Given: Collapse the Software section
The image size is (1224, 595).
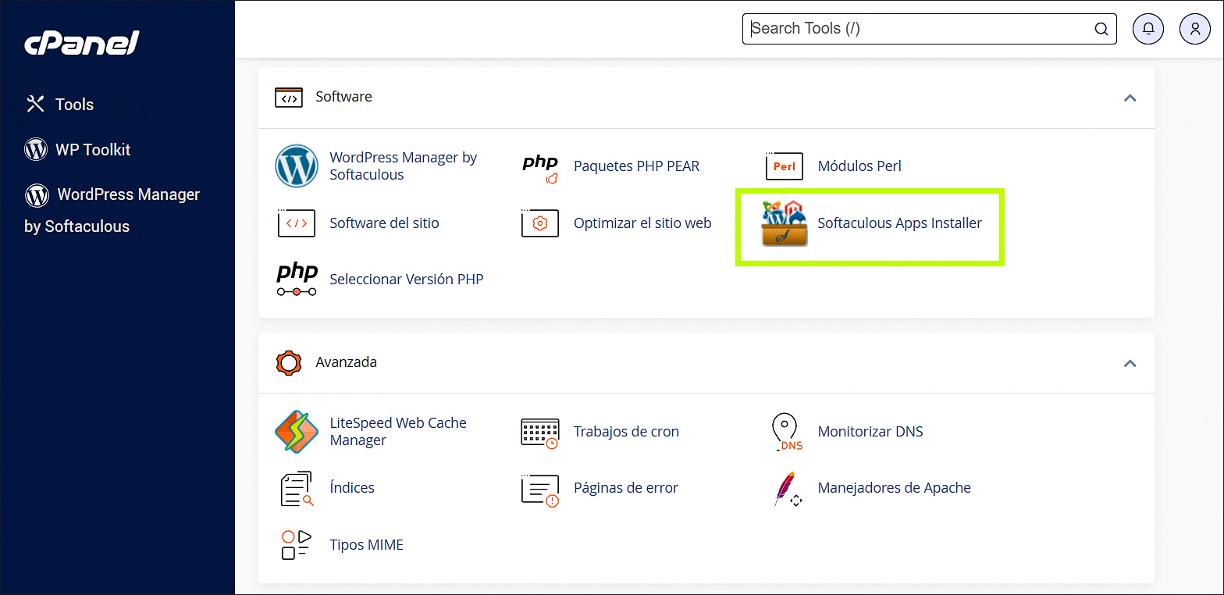Looking at the screenshot, I should (1130, 98).
